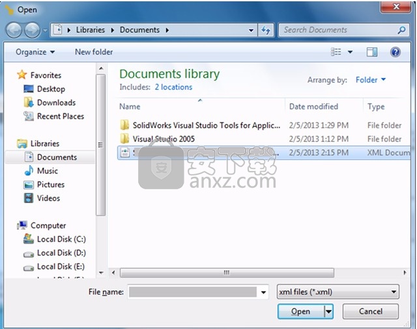Select Desktop under Favorites

[x=51, y=89]
